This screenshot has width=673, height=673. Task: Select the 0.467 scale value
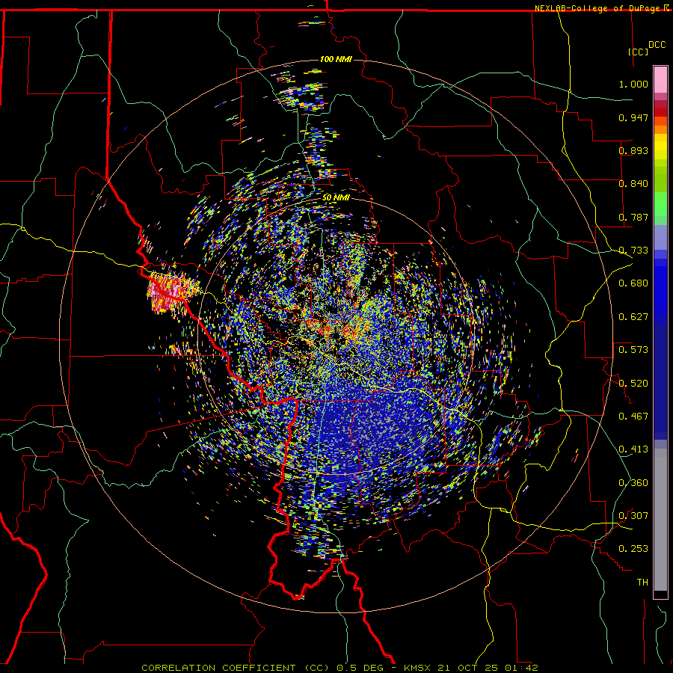coord(633,417)
